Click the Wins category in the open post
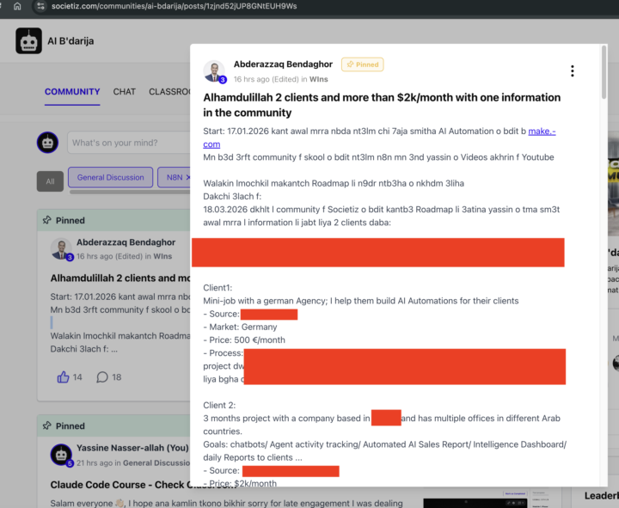This screenshot has height=508, width=619. click(x=319, y=79)
